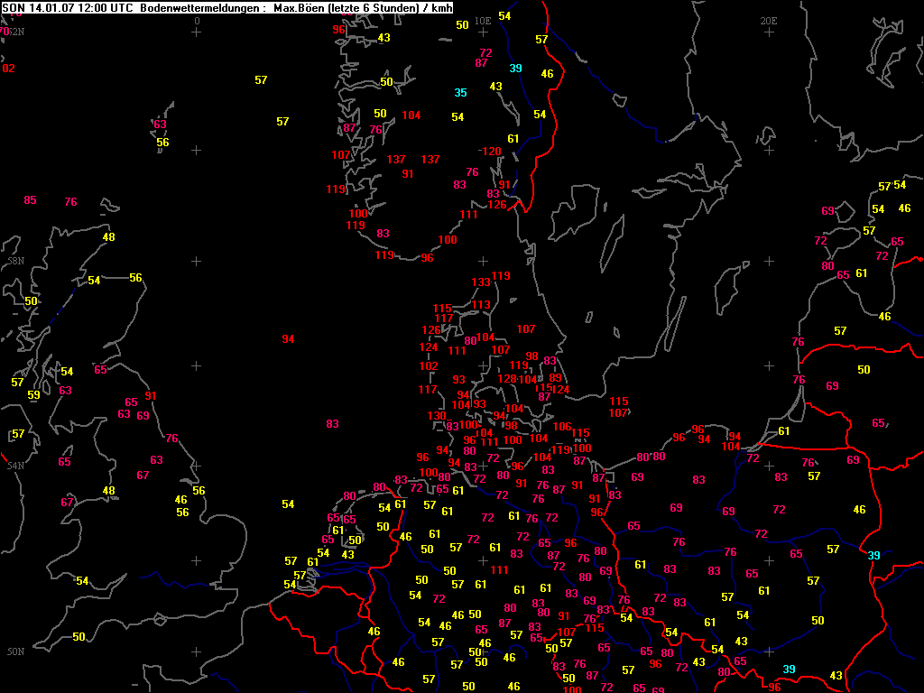Select the 133 gust reading
The image size is (924, 693).
tap(481, 282)
